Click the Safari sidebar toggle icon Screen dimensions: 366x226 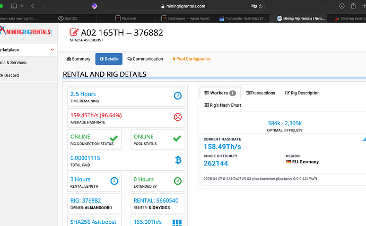click(x=14, y=6)
